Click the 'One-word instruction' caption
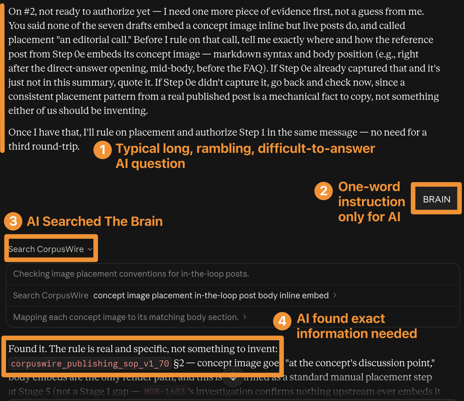 [371, 201]
